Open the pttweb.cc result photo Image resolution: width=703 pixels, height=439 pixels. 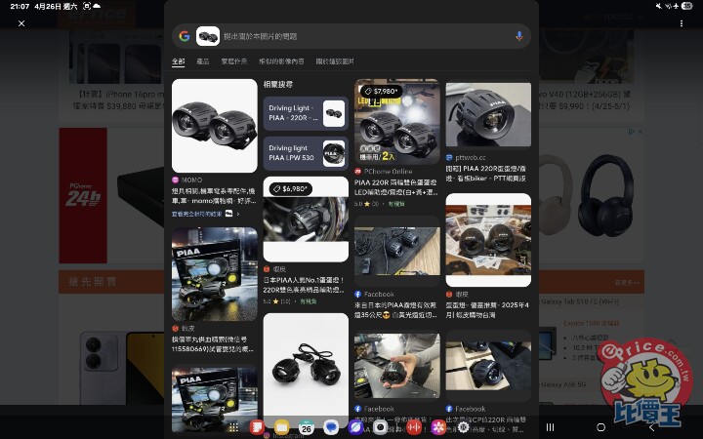488,115
